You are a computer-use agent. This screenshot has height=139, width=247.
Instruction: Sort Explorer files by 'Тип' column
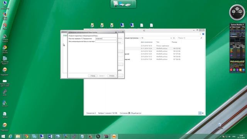click(x=158, y=42)
